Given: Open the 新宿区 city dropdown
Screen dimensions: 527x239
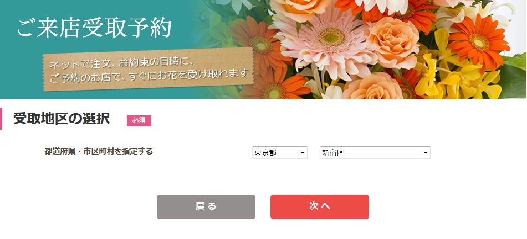Looking at the screenshot, I should pyautogui.click(x=375, y=153).
